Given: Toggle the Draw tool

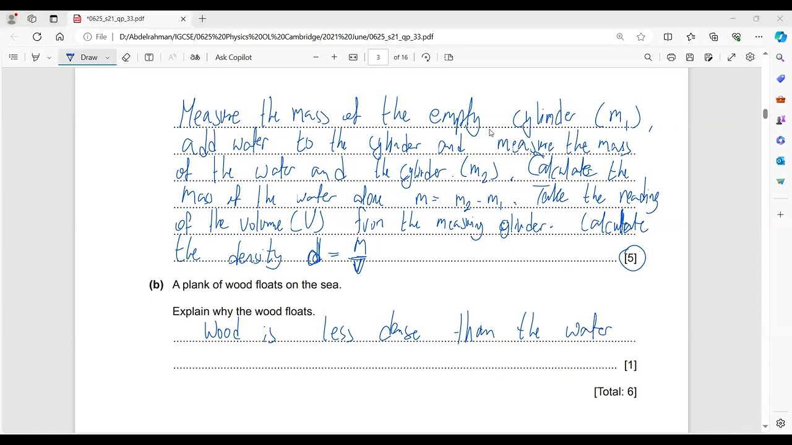Looking at the screenshot, I should click(82, 57).
